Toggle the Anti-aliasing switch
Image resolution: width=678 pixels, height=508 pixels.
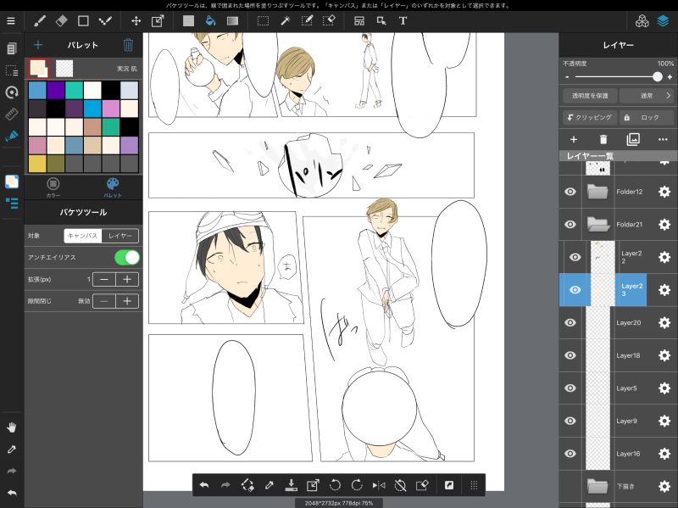click(x=127, y=258)
